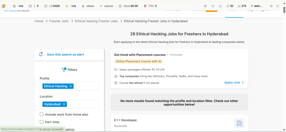Click Apply now link
Image resolution: width=286 pixels, height=132 pixels.
[x=232, y=82]
